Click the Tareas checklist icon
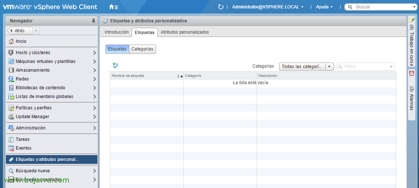Screen dimensions: 419x188 pos(11,139)
